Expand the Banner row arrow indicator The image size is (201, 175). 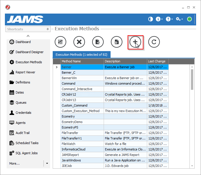(x=57, y=67)
